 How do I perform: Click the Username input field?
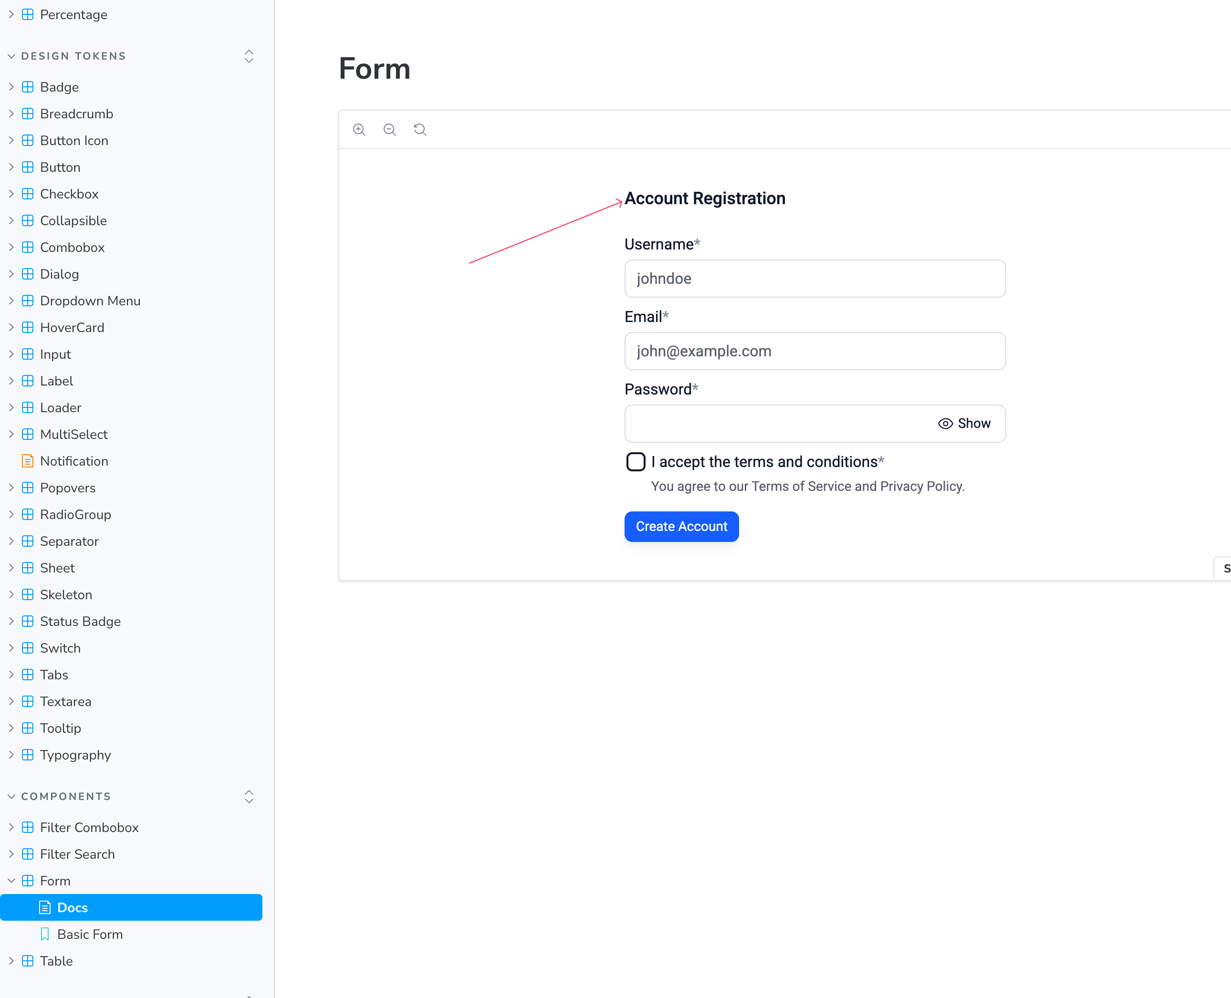(x=815, y=279)
